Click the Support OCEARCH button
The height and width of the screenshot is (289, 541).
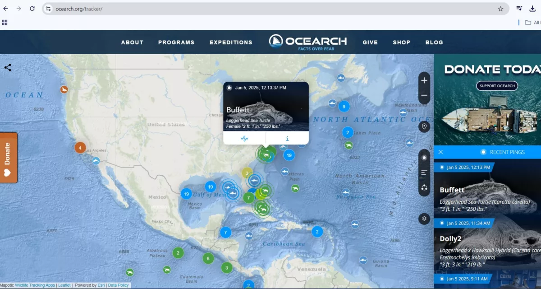tap(497, 86)
